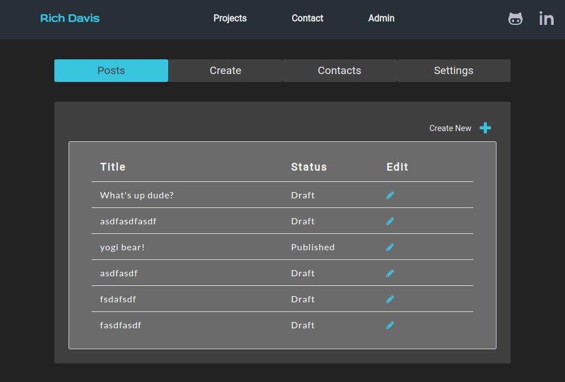This screenshot has height=382, width=565.
Task: Click Contact in the top navigation
Action: (307, 18)
